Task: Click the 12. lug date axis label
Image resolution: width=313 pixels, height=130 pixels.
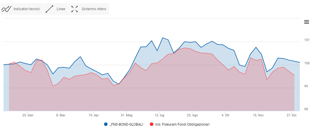Action: [x=159, y=115]
